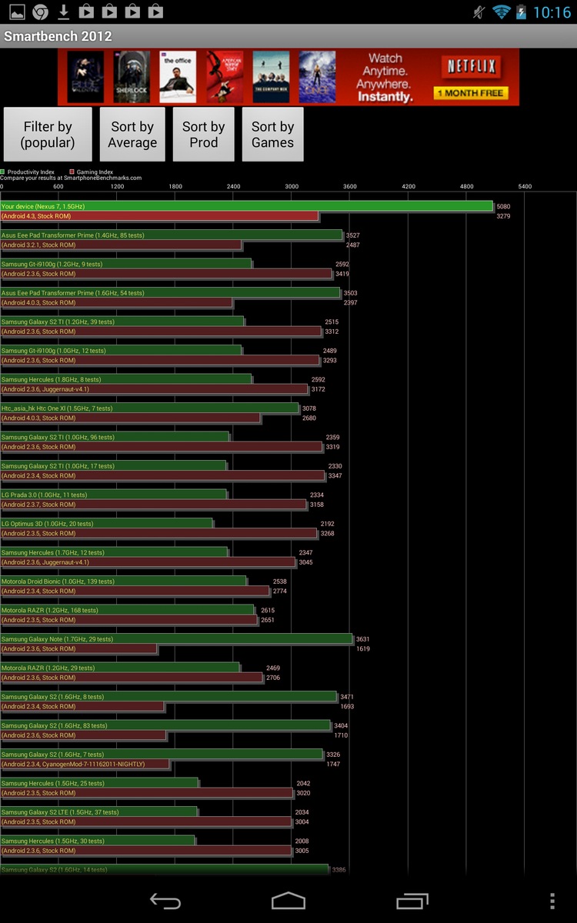Select Motorola RAZR (1.2GHz, 168 tests) row
This screenshot has height=923, width=577.
(127, 610)
